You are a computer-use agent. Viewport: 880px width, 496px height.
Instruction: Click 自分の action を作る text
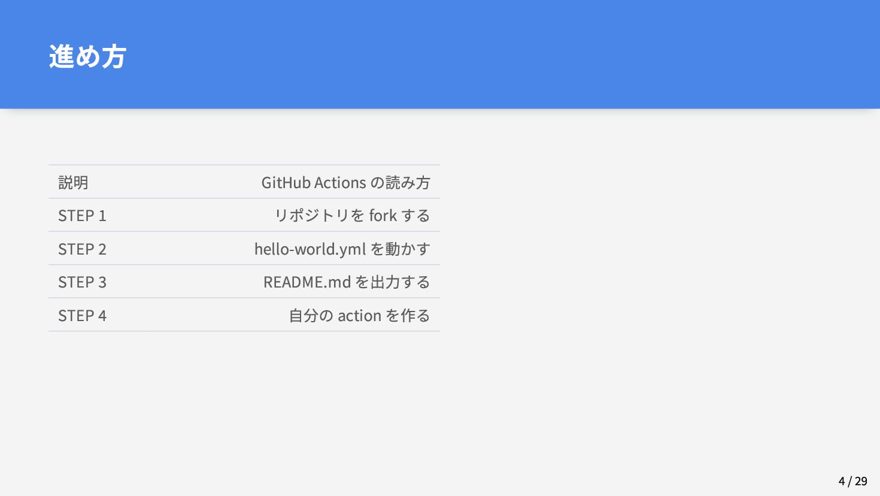(359, 316)
